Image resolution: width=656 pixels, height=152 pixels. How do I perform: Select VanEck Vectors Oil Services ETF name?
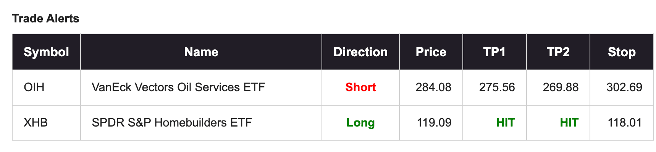(178, 87)
